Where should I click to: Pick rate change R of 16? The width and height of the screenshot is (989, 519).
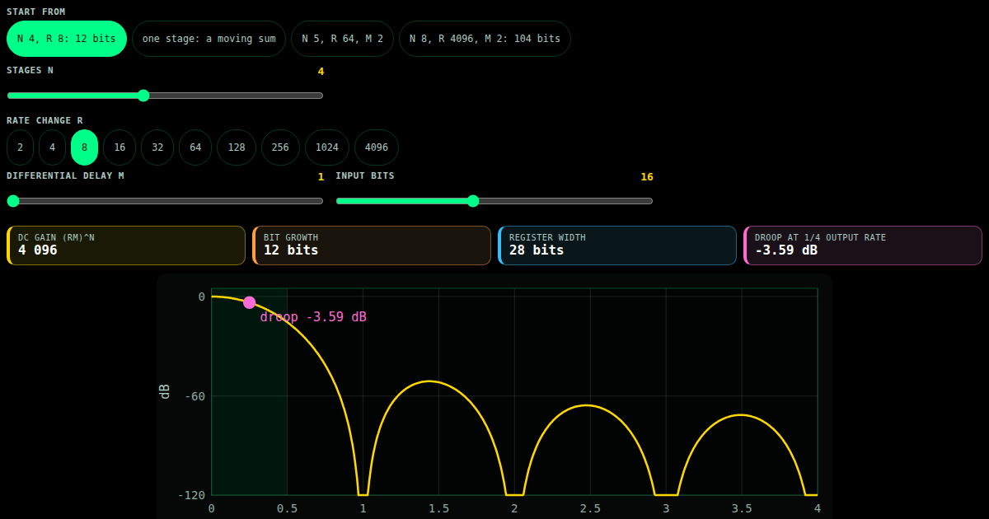(x=120, y=147)
